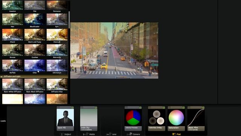Click the looks list scrollbar
The height and width of the screenshot is (136, 241).
pyautogui.click(x=69, y=20)
